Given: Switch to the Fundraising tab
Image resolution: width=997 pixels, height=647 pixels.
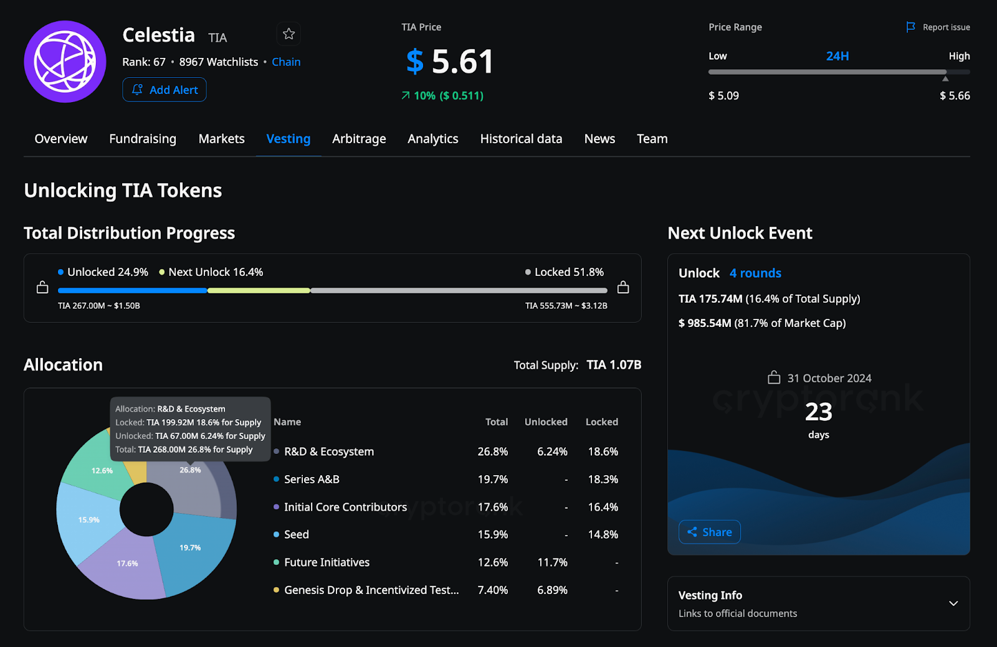Looking at the screenshot, I should (143, 139).
